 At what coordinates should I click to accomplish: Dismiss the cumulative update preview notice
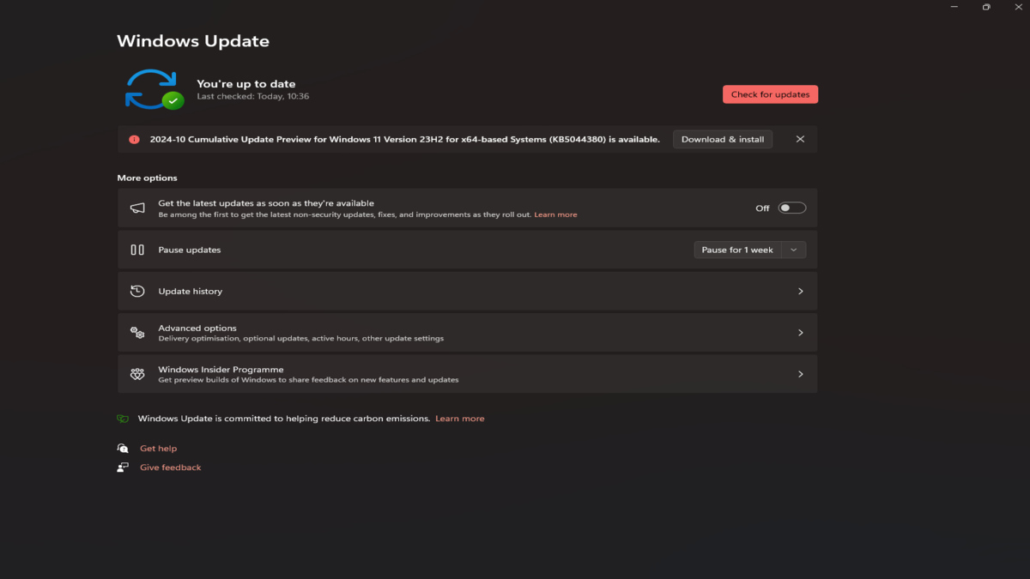click(800, 139)
